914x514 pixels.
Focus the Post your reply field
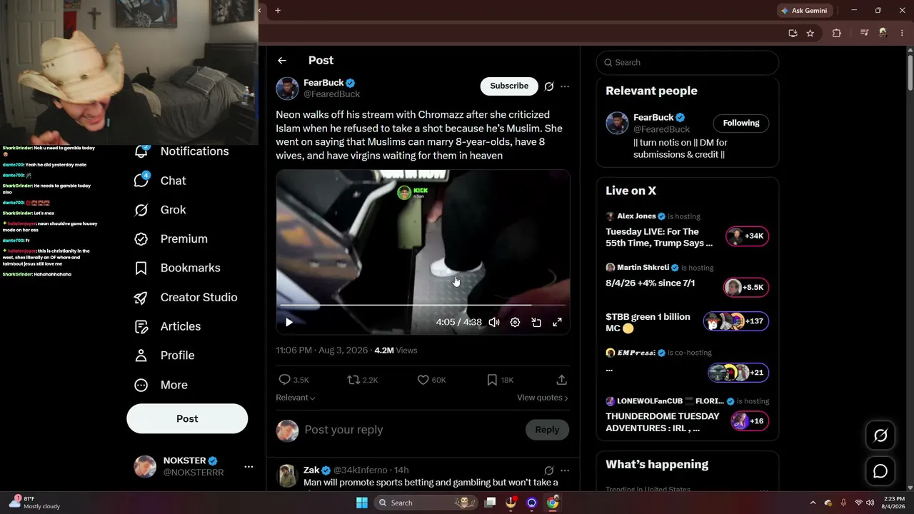[412, 430]
